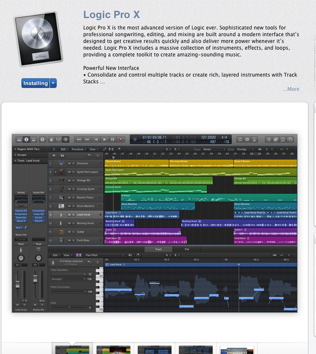Click the red Record button
The image size is (316, 354).
[x=121, y=140]
